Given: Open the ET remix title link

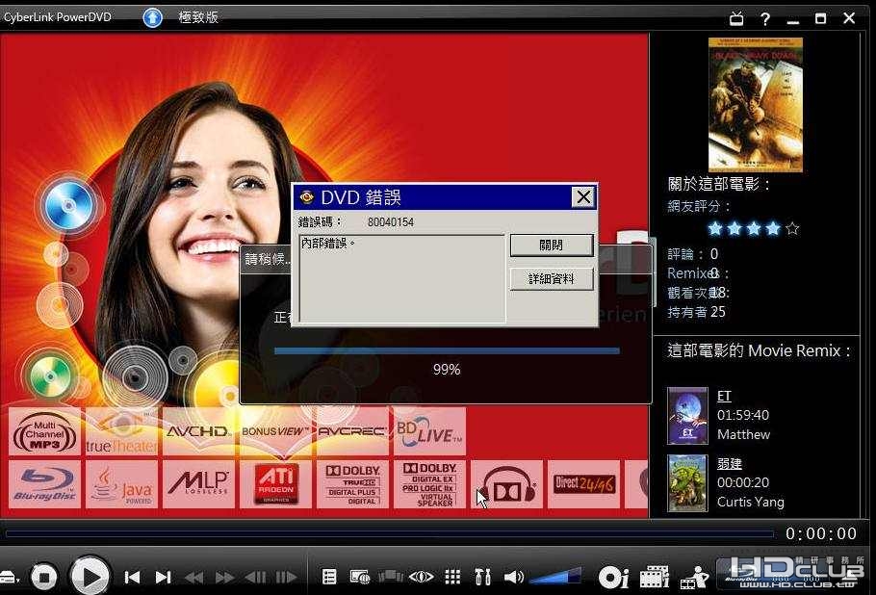Looking at the screenshot, I should pos(724,396).
